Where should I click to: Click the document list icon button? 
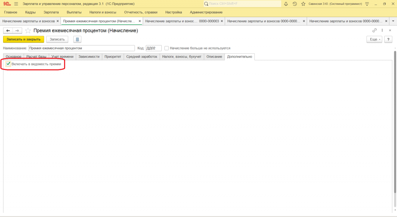pos(77,39)
